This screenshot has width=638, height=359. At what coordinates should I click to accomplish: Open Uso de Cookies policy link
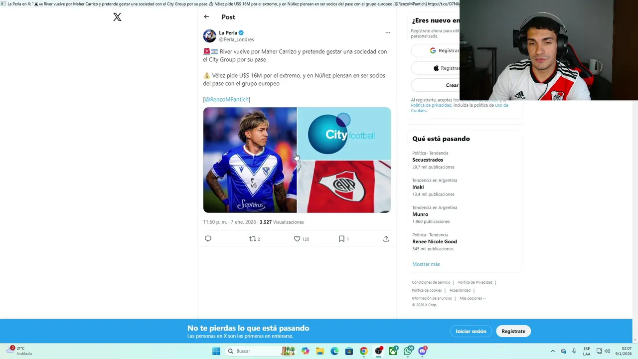click(460, 108)
